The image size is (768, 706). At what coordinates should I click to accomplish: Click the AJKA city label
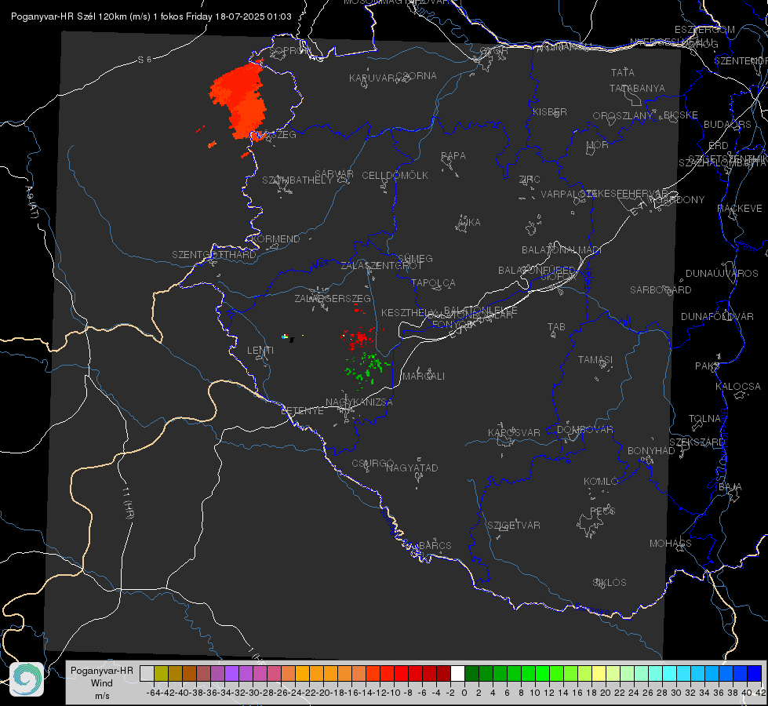click(x=468, y=223)
